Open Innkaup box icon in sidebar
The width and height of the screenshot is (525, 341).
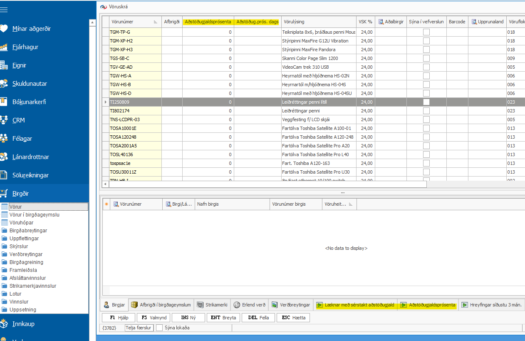(x=4, y=324)
